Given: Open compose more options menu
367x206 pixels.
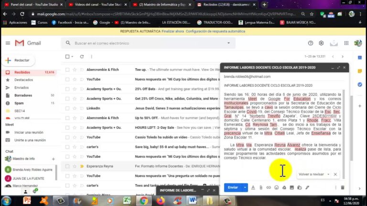Looking at the screenshot, I should (x=335, y=187).
